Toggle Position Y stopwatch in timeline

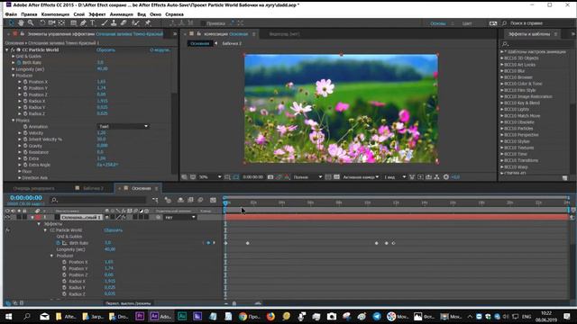(x=64, y=268)
